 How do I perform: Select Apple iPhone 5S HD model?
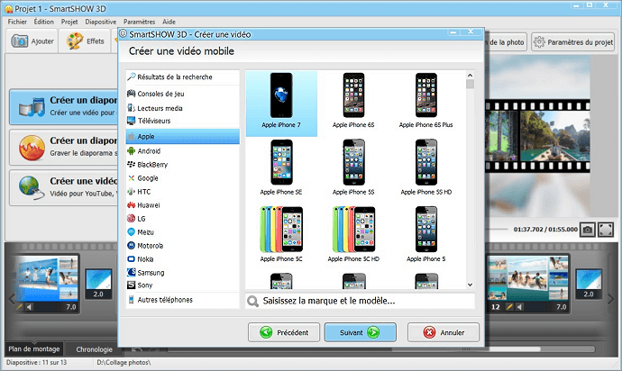click(426, 167)
